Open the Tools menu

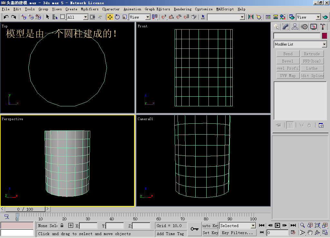(x=30, y=9)
